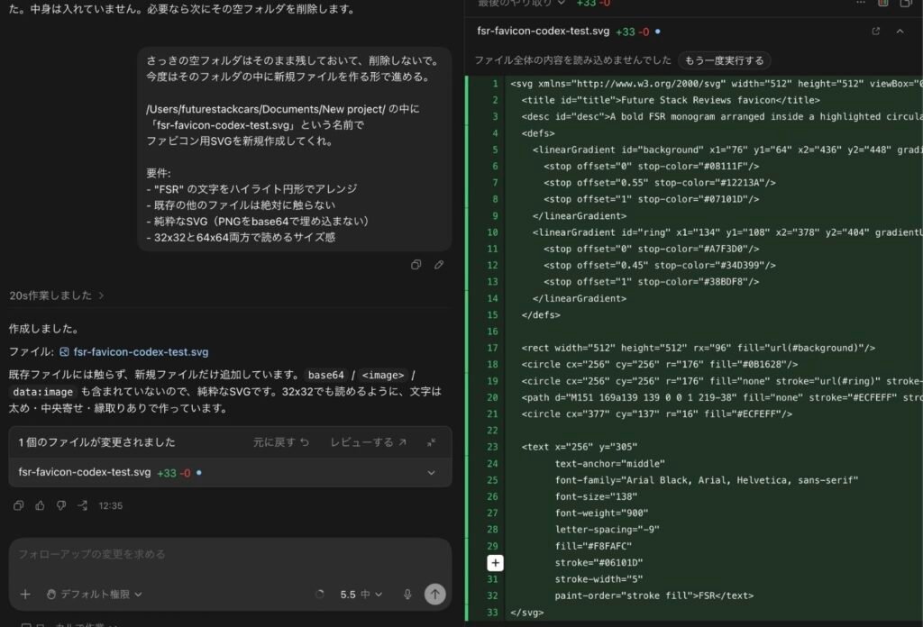923x627 pixels.
Task: Copy the assistant's reply
Action: click(x=18, y=505)
